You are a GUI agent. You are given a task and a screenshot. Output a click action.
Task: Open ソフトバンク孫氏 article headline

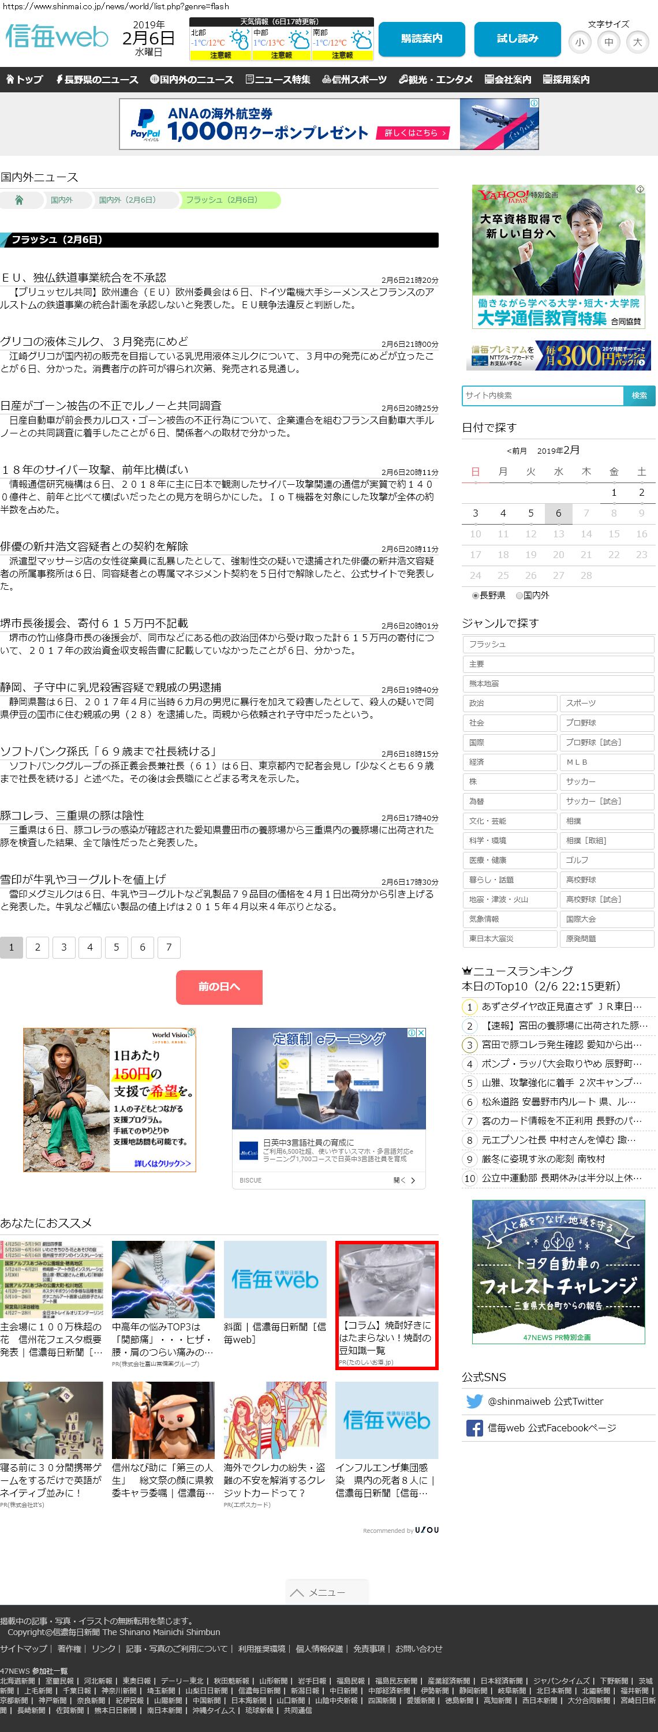pos(109,751)
